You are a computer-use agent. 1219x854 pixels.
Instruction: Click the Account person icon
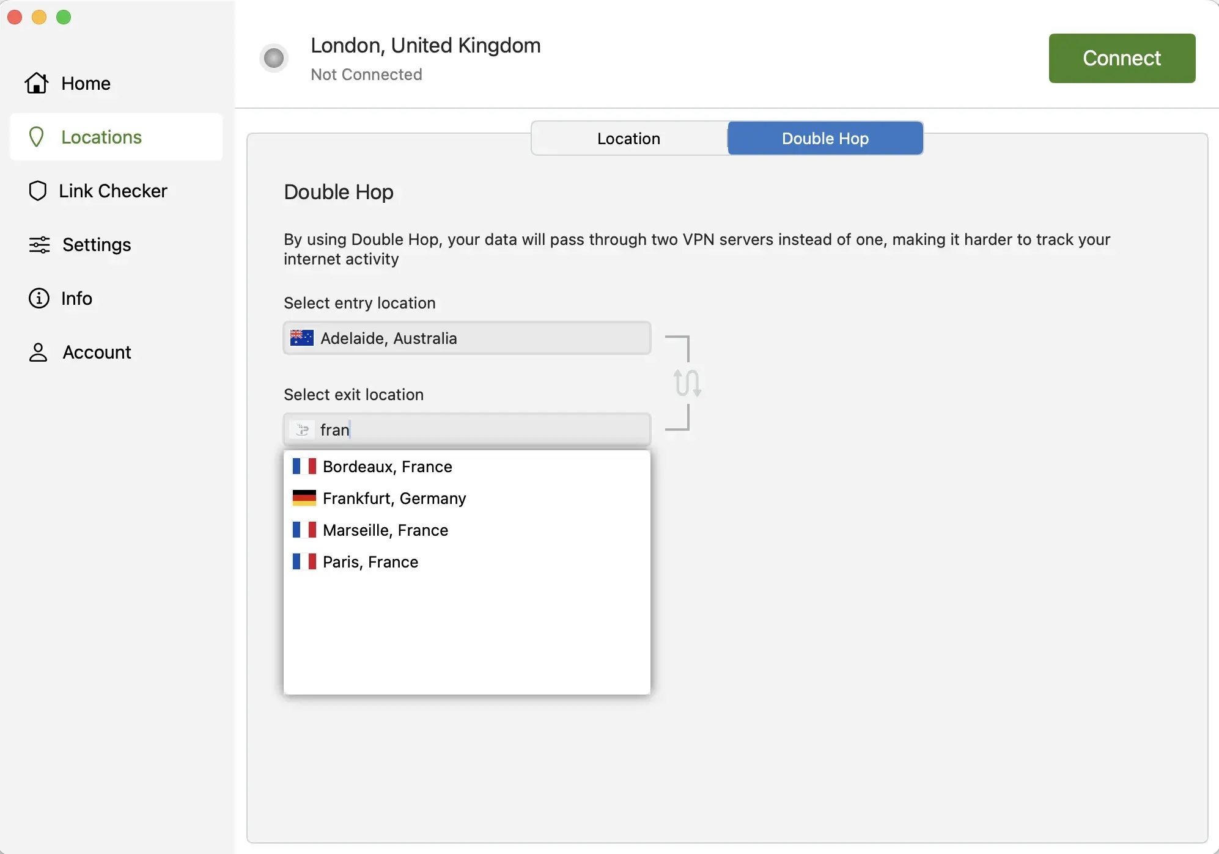pyautogui.click(x=38, y=352)
